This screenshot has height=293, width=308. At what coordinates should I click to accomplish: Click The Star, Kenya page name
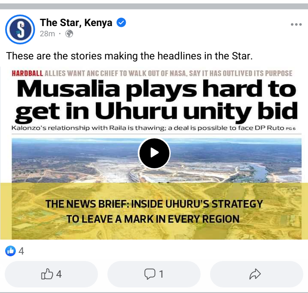coord(76,23)
